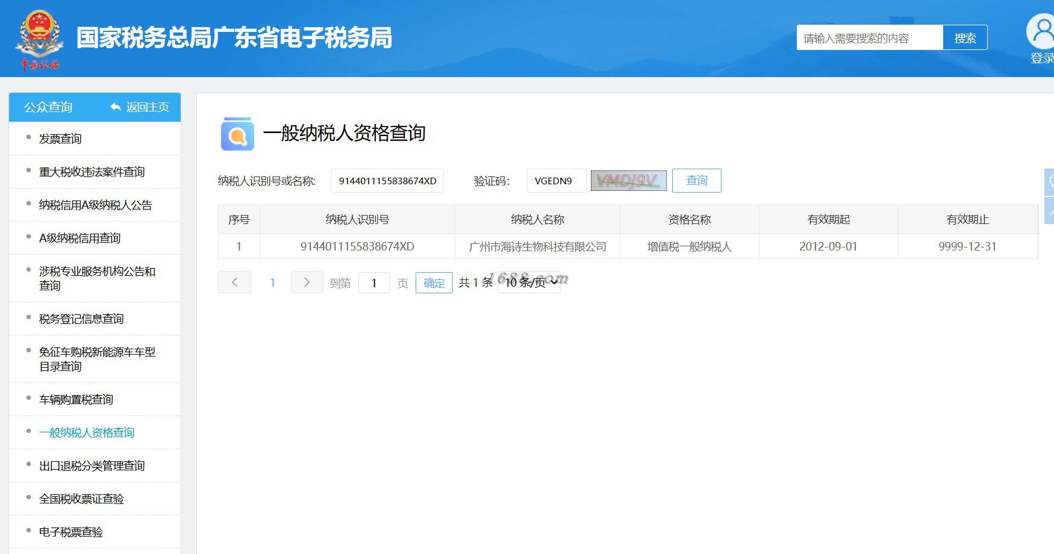
Task: Click the 有效期起 column header
Action: point(829,220)
